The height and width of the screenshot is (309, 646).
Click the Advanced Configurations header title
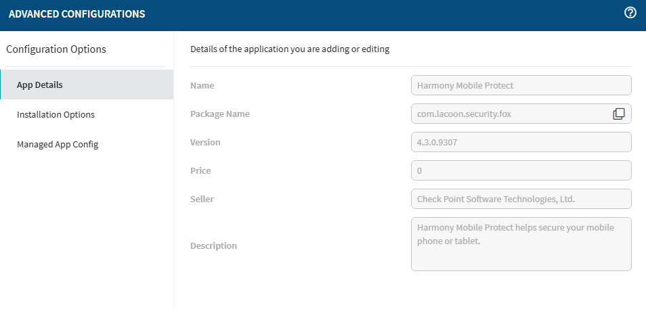point(77,14)
